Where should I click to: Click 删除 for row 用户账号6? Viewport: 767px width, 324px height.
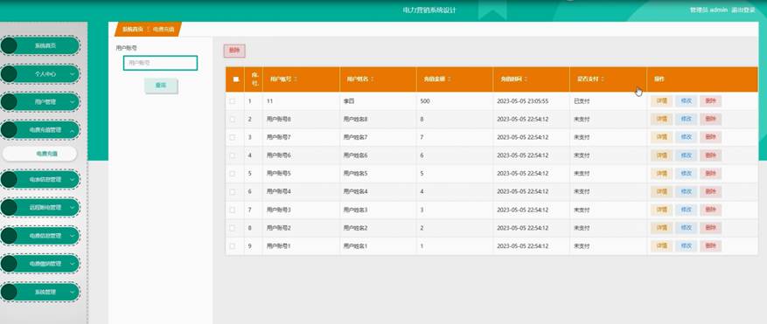coord(711,155)
